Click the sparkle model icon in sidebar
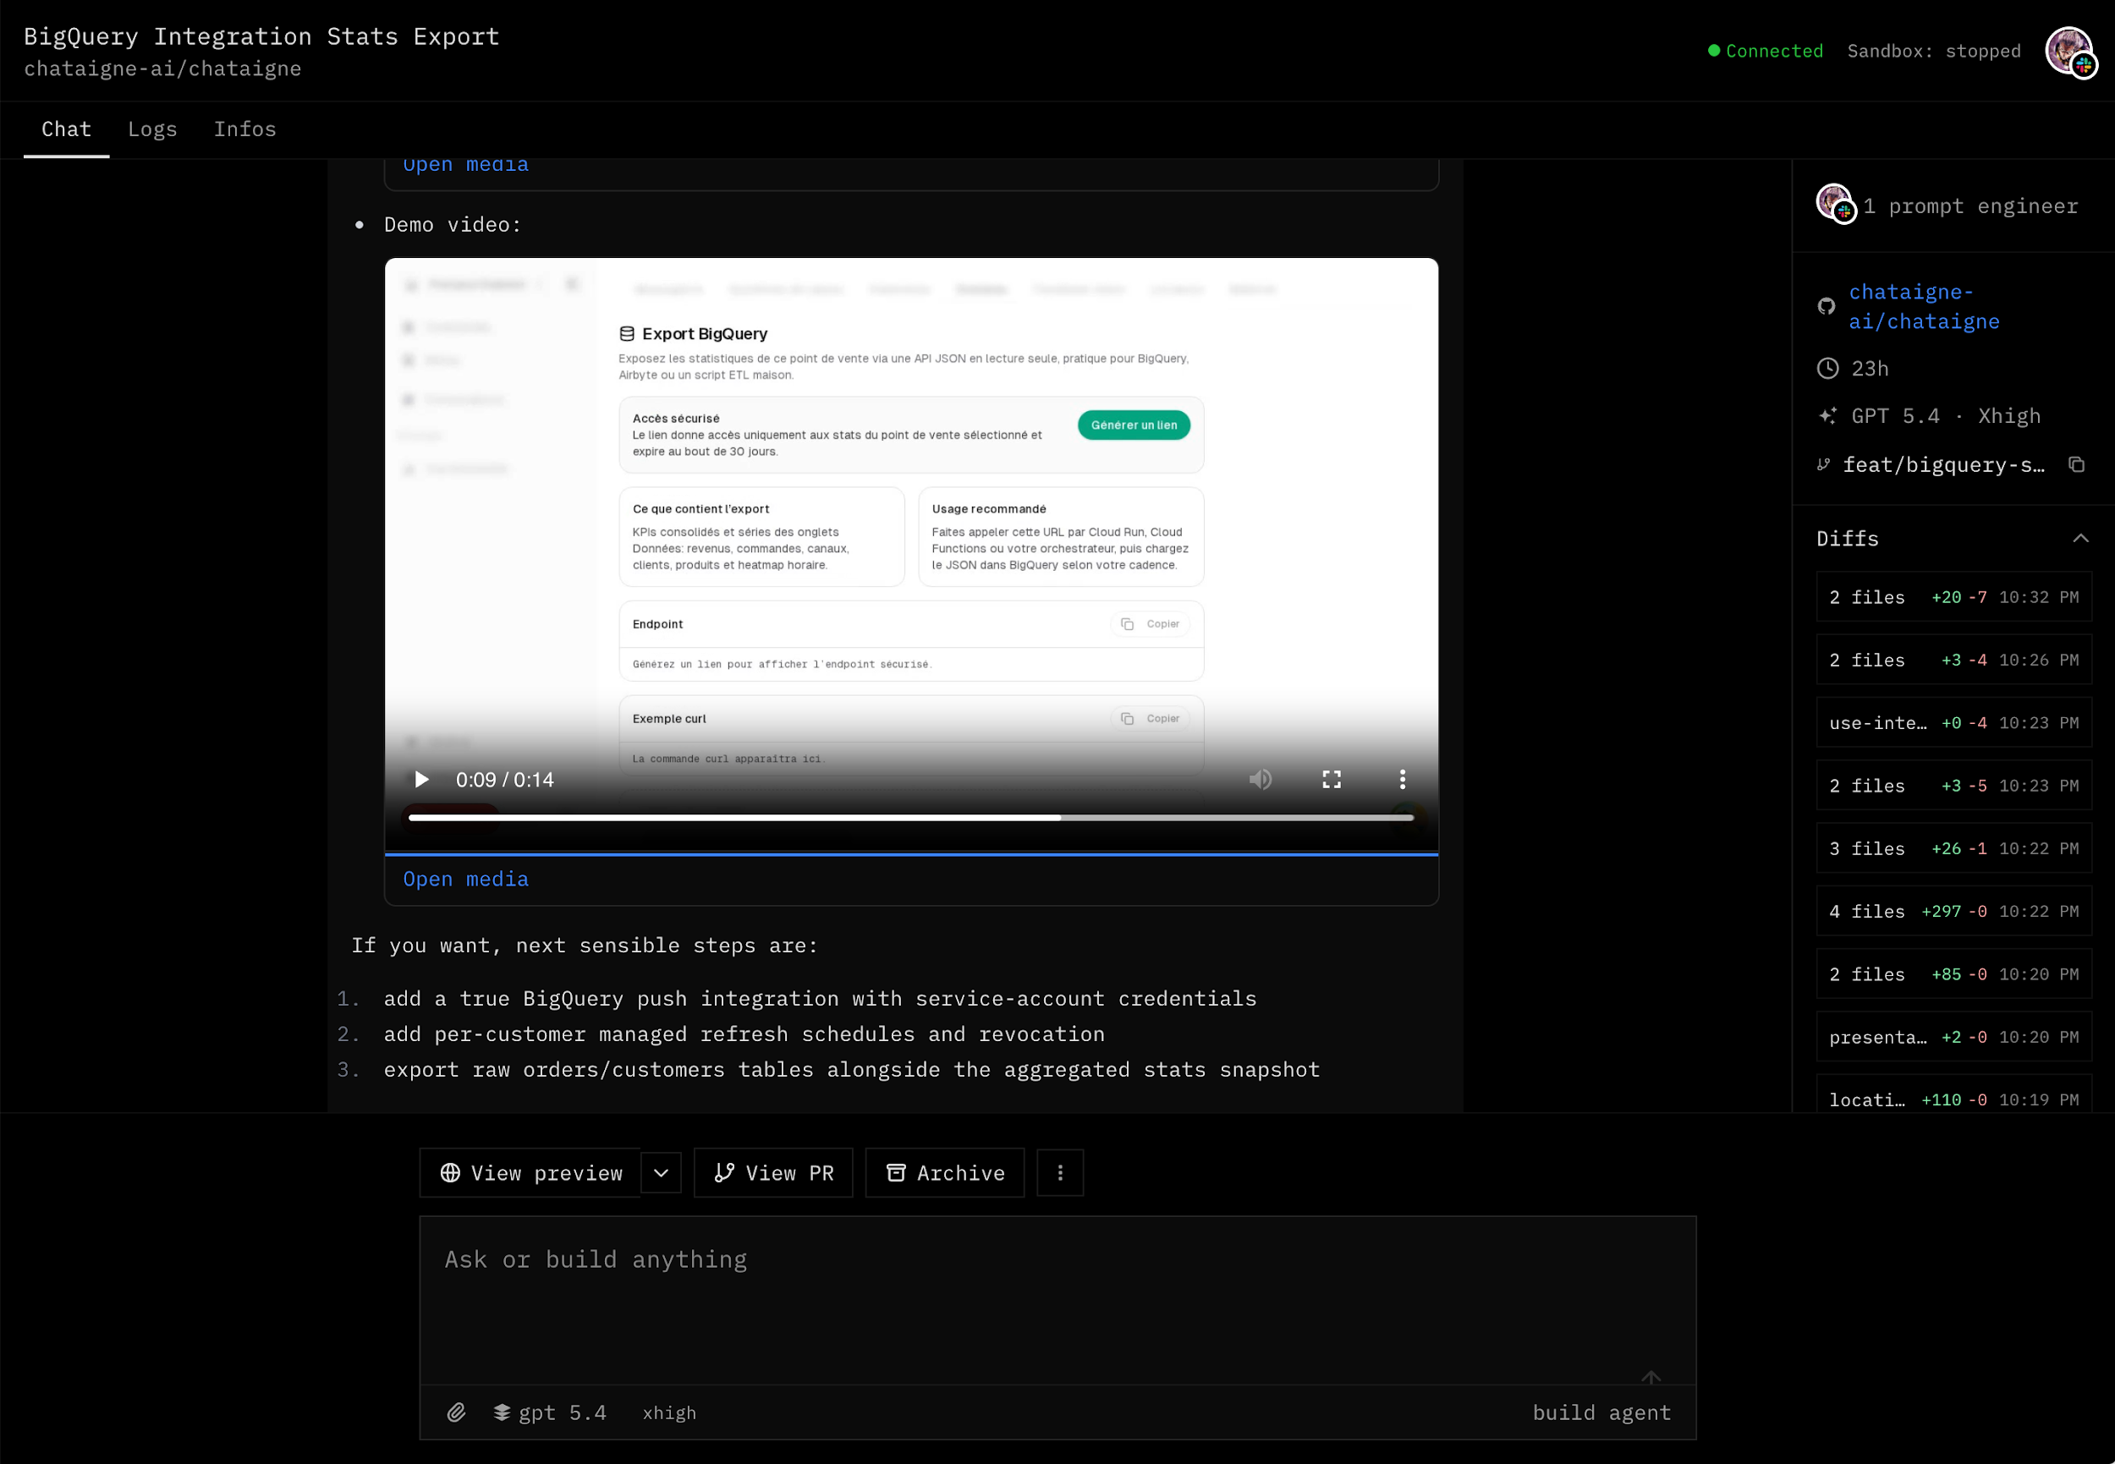The image size is (2115, 1464). point(1828,416)
